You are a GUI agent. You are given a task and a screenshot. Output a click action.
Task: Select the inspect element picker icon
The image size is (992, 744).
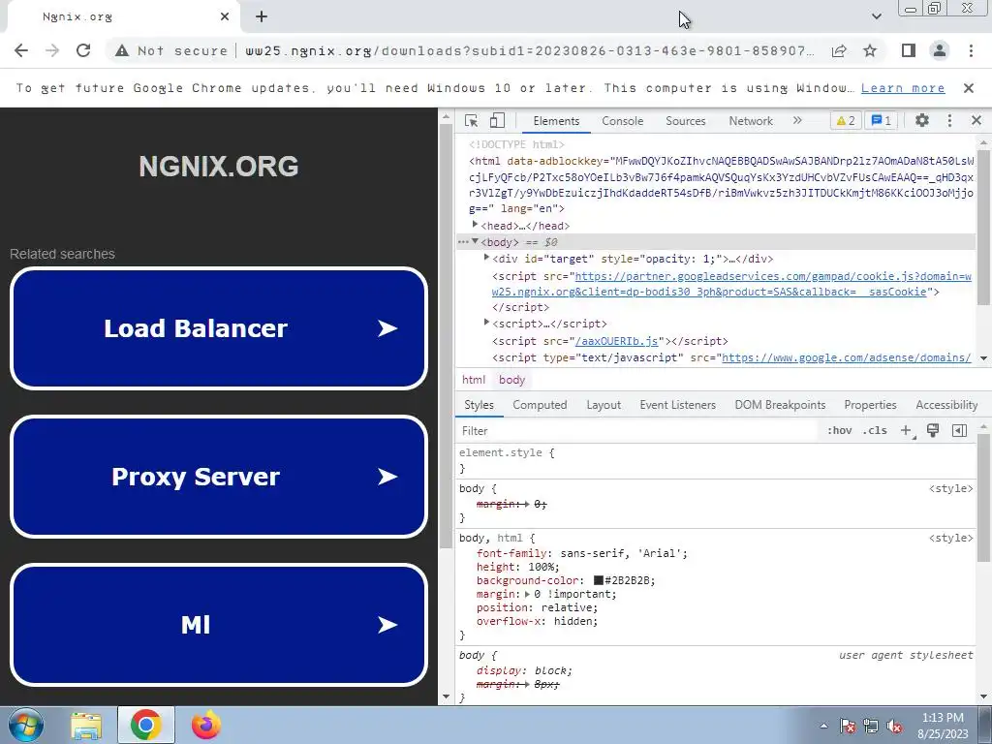click(x=471, y=121)
